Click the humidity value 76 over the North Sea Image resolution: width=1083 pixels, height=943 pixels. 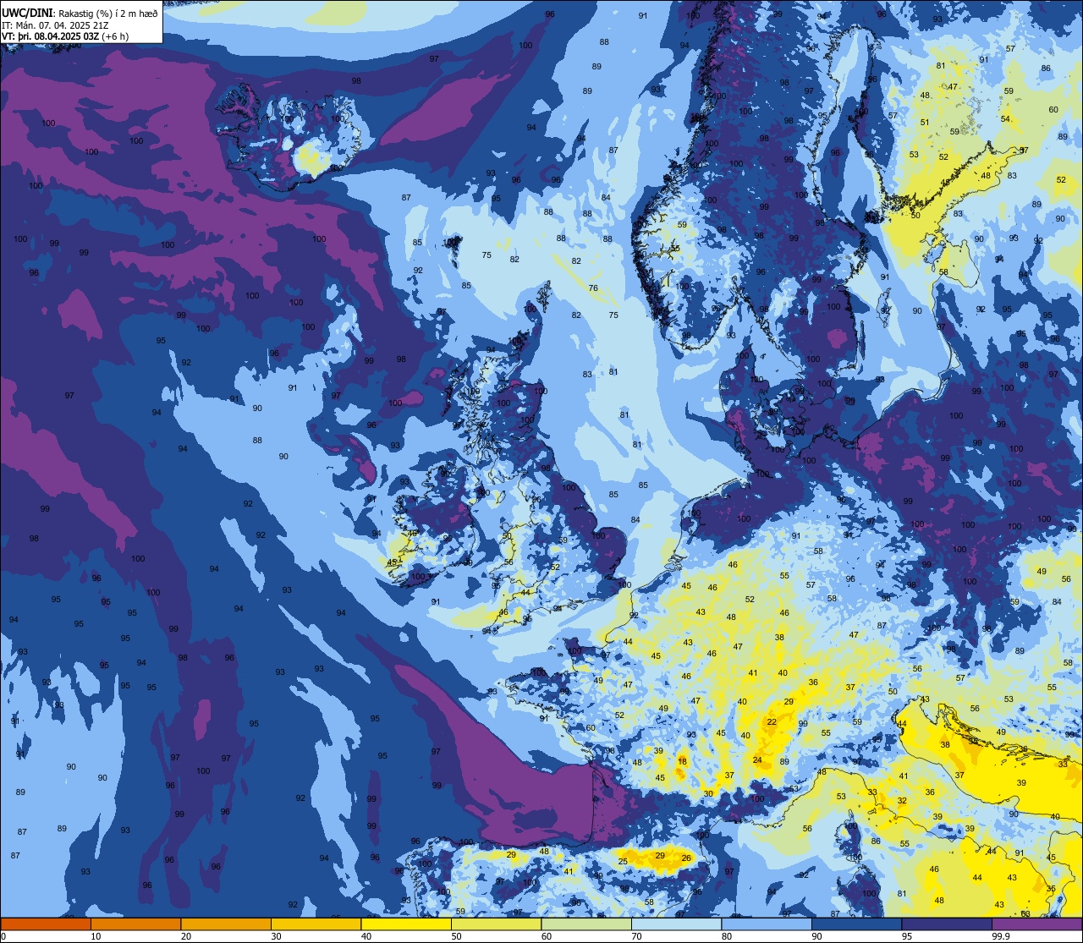pyautogui.click(x=593, y=288)
